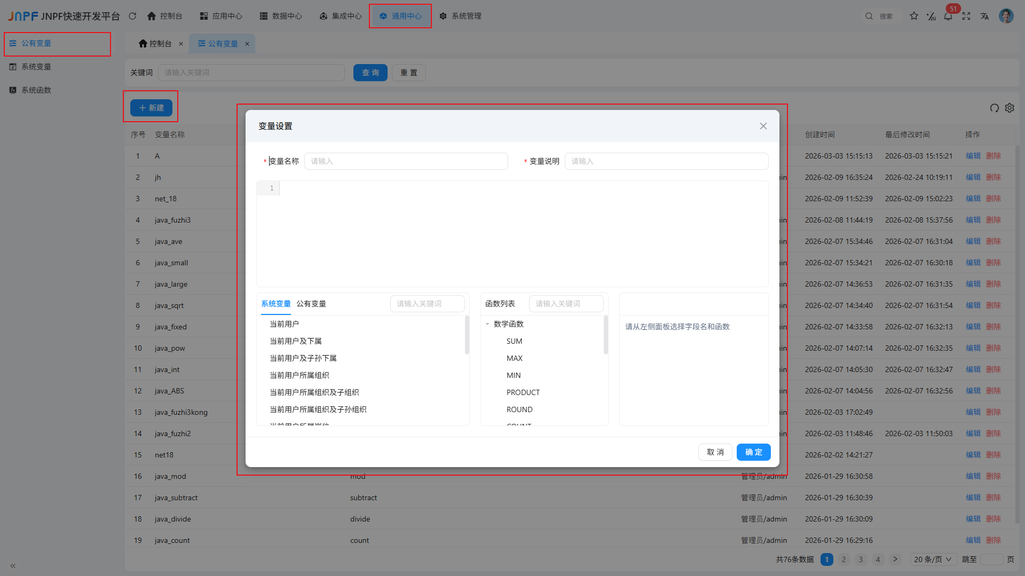
Task: Open the table column settings gear
Action: (1010, 108)
